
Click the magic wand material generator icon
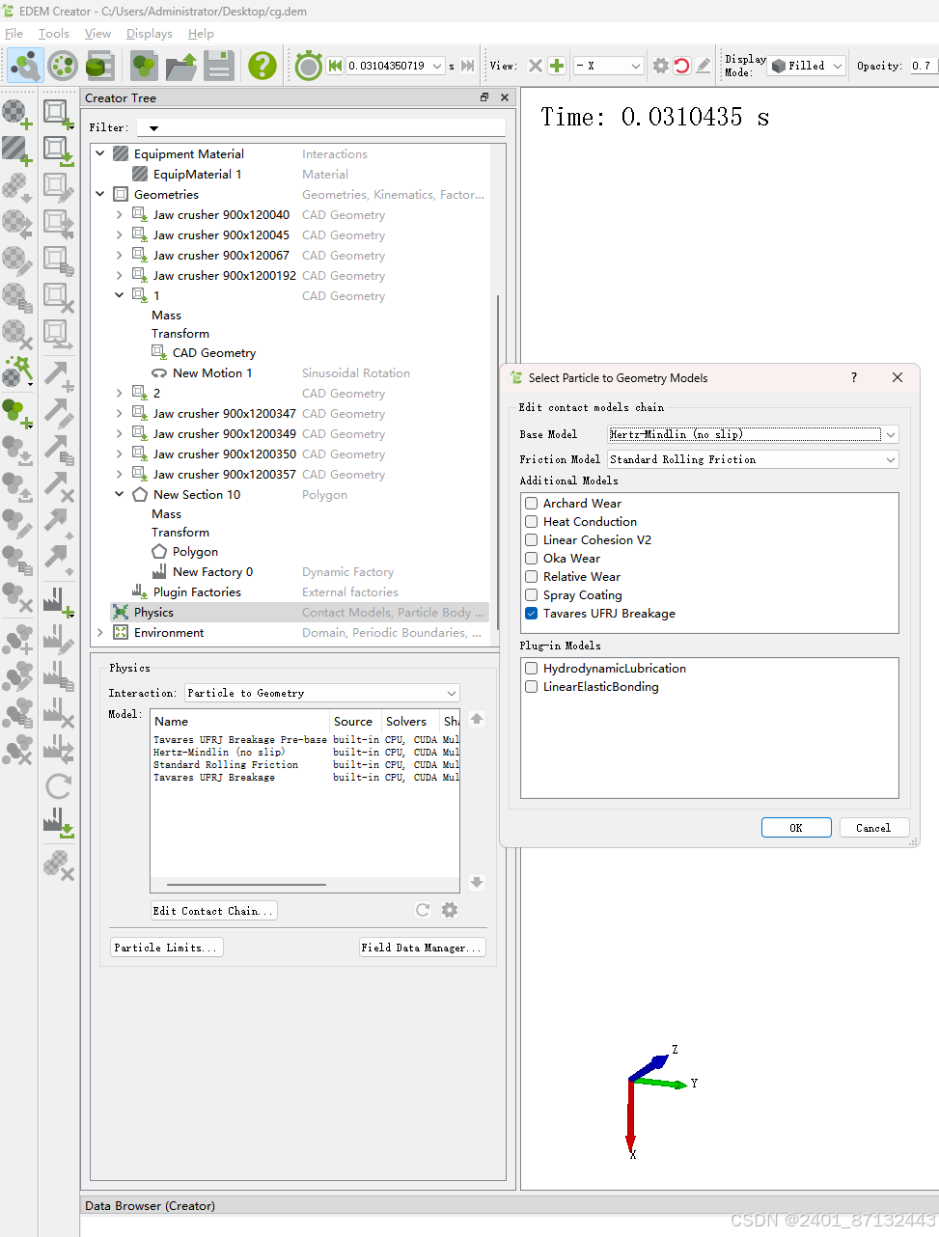pos(16,371)
